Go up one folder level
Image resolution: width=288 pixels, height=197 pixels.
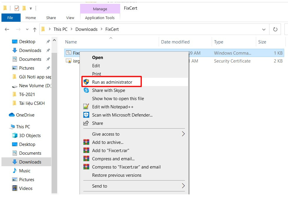click(x=35, y=29)
